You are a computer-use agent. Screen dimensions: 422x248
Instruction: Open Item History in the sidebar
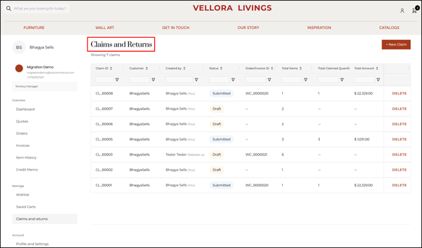click(x=26, y=157)
